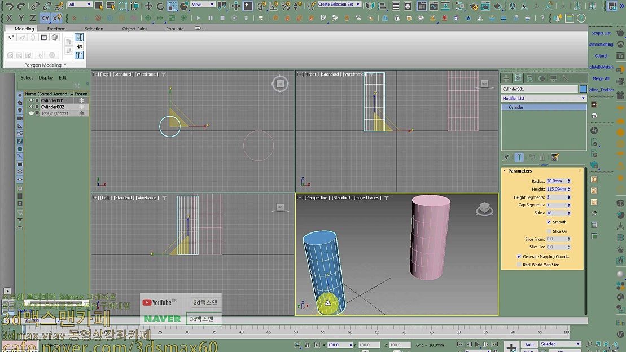626x352 pixels.
Task: Click the Merge All script button
Action: [x=600, y=79]
